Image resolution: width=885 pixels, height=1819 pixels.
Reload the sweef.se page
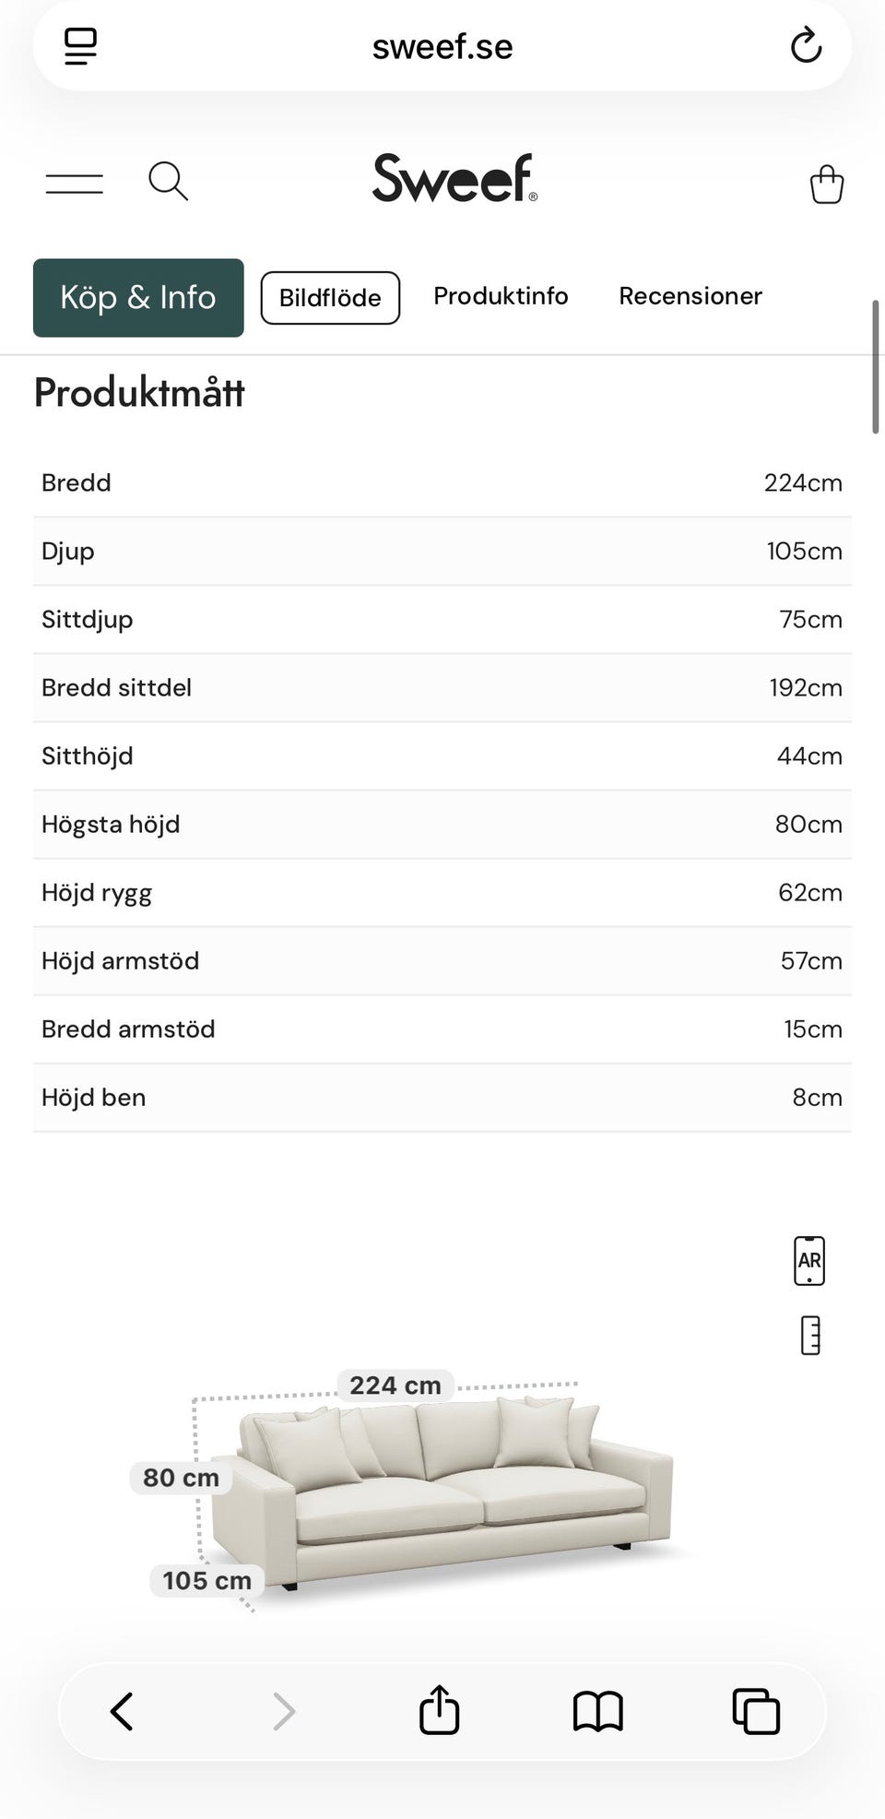[806, 45]
